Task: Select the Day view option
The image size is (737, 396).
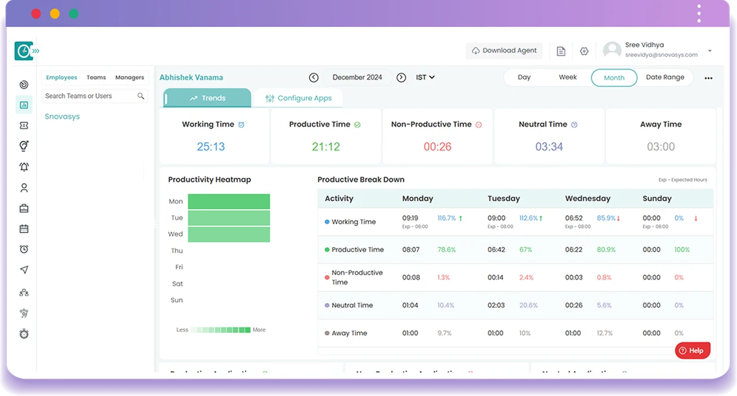Action: (524, 77)
